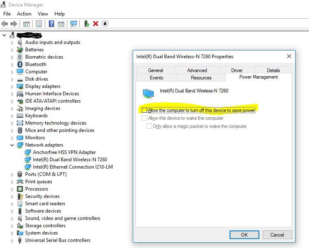Click the Batteries category icon
The height and width of the screenshot is (248, 309).
(20, 50)
